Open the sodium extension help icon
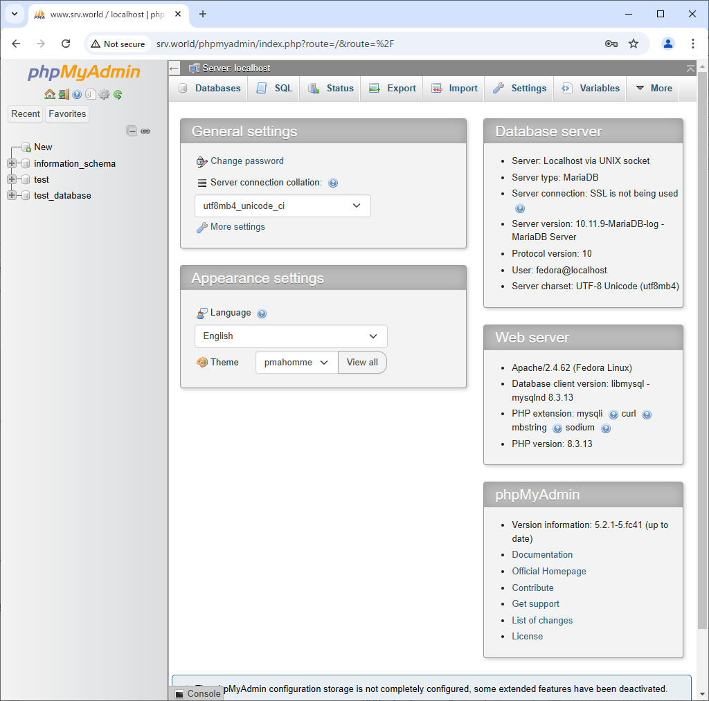This screenshot has height=701, width=709. click(605, 428)
